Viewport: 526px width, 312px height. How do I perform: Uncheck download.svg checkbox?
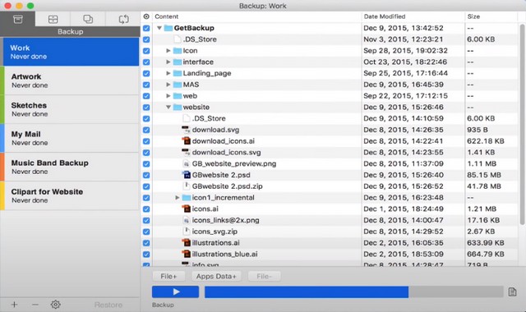pyautogui.click(x=146, y=130)
